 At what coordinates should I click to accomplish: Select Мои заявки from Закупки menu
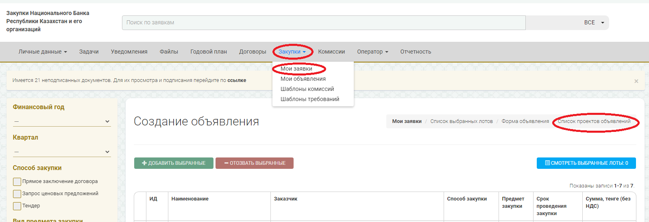pyautogui.click(x=296, y=69)
